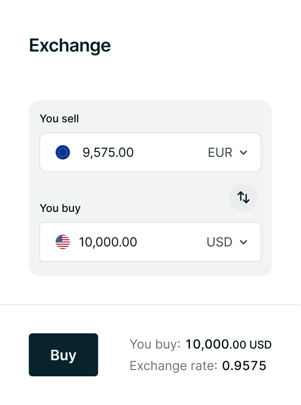The image size is (301, 405).
Task: Click the USD text in summary total
Action: [261, 345]
